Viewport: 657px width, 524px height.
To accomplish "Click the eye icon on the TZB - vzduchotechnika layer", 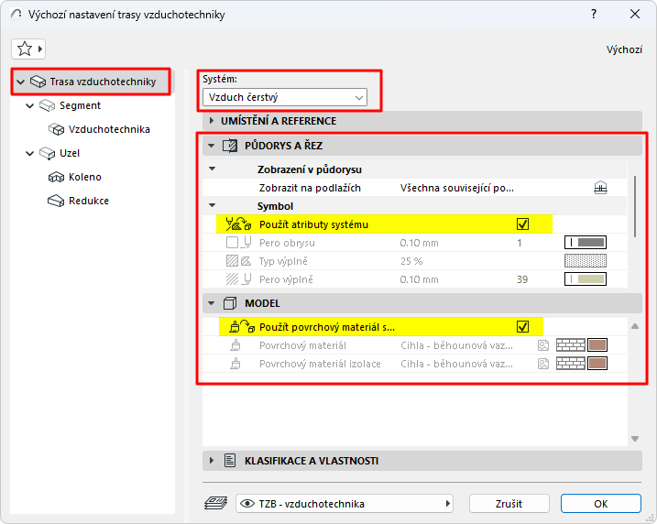I will (247, 504).
